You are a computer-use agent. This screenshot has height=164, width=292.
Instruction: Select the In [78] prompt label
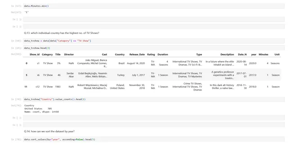tap(16, 139)
